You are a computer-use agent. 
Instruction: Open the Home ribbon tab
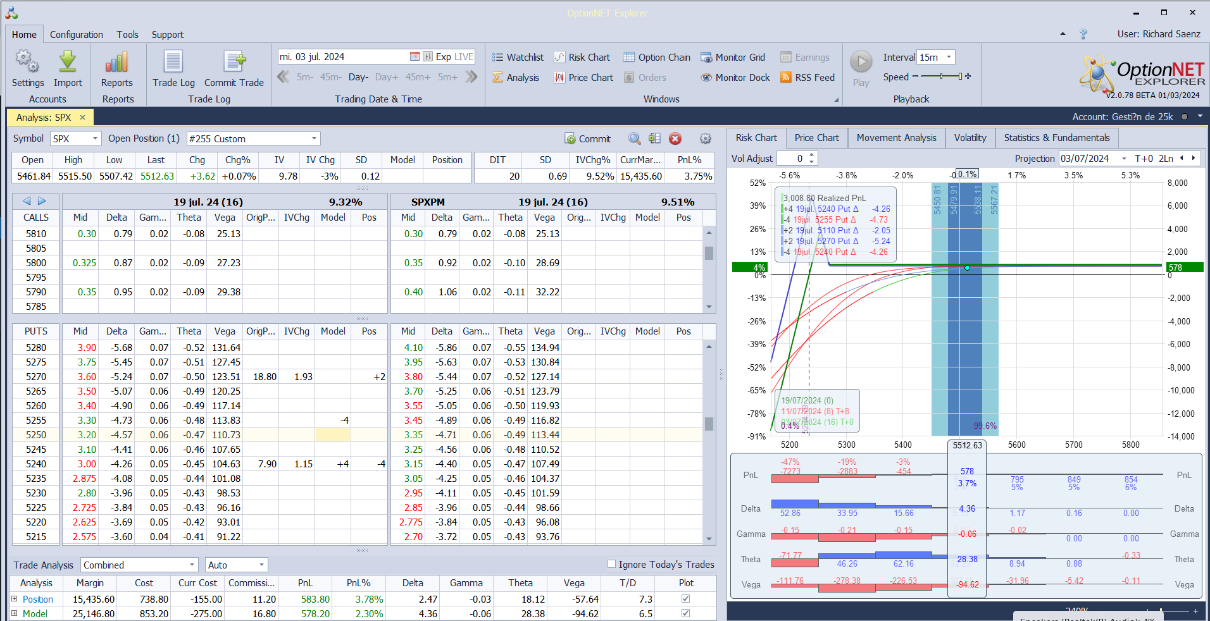[24, 35]
